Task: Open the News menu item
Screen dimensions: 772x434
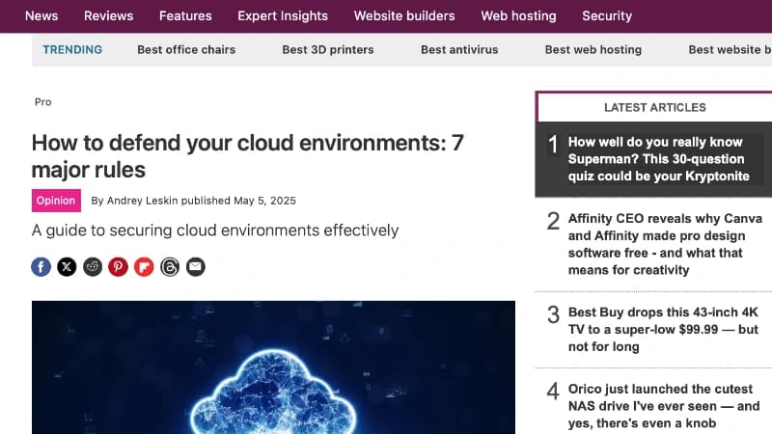Action: (x=41, y=15)
